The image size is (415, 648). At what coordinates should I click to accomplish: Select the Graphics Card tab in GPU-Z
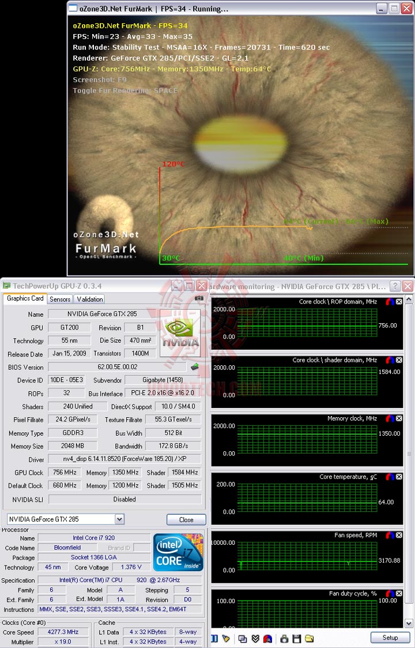pos(25,298)
